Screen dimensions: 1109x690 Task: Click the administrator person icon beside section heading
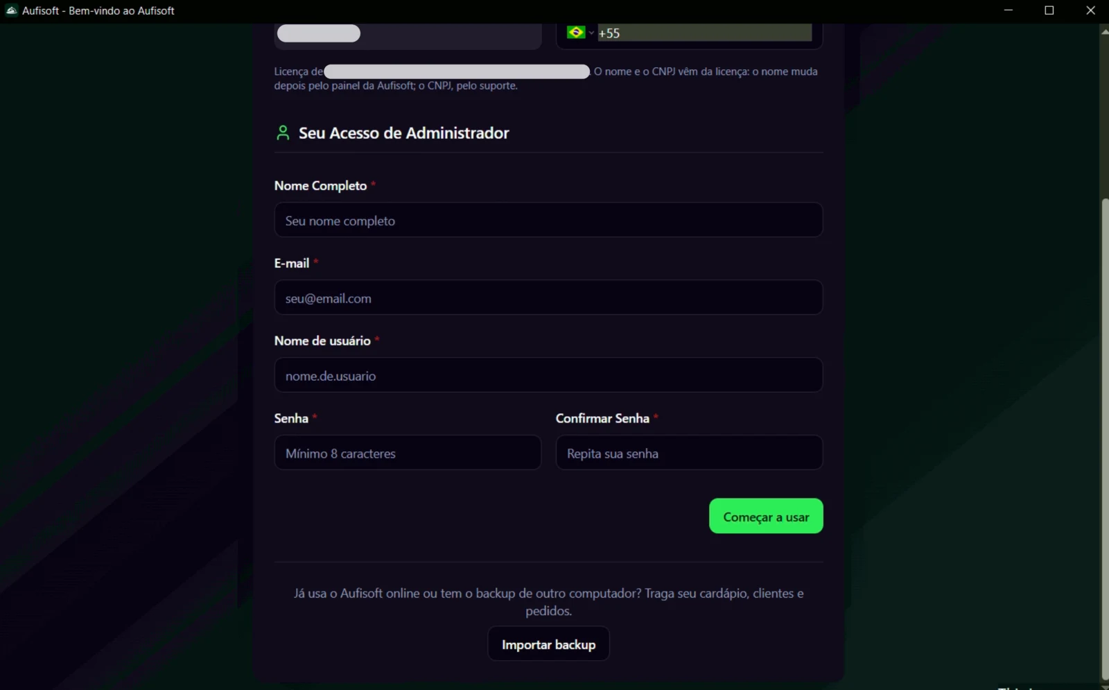283,132
